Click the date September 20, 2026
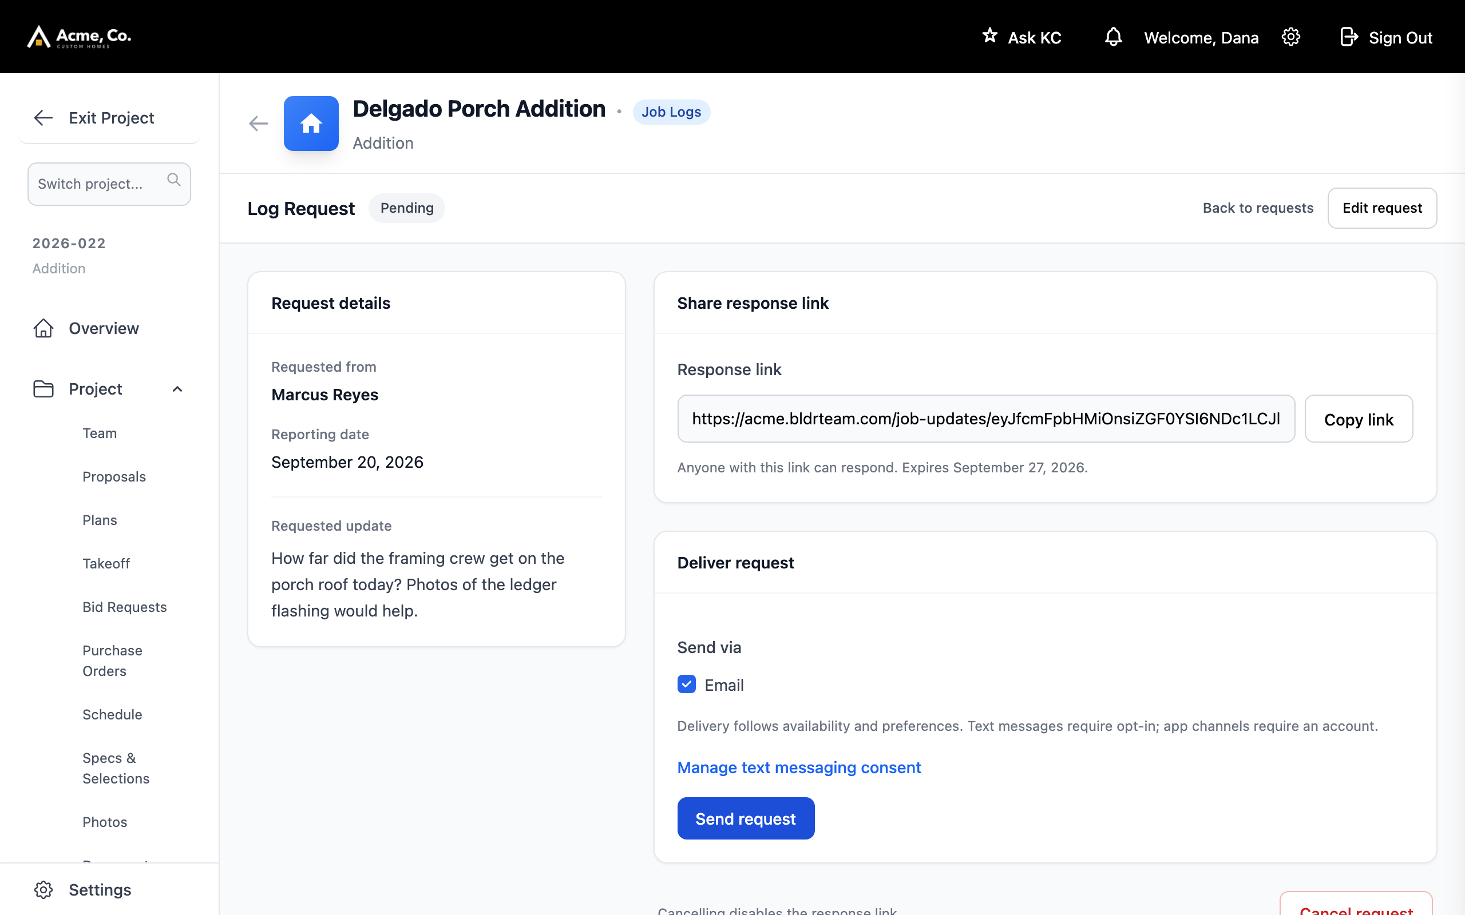The image size is (1465, 915). (347, 462)
